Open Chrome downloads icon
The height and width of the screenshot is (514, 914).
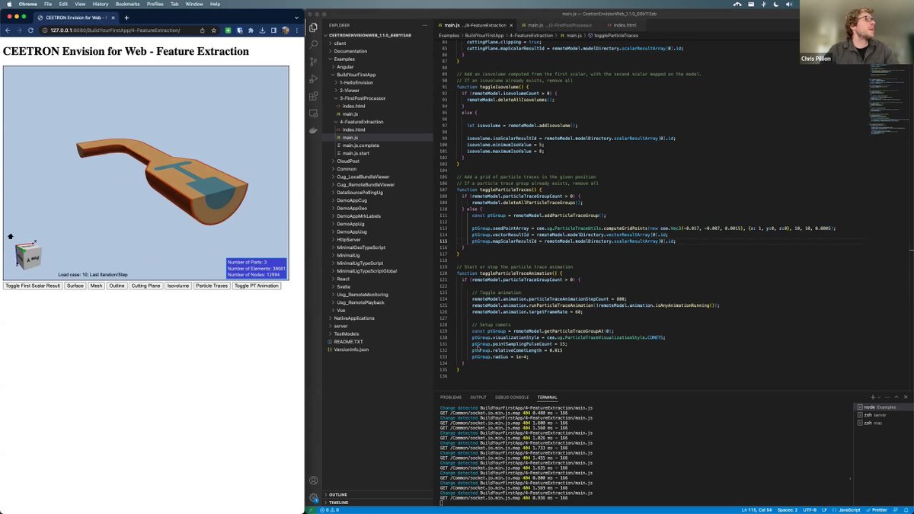tap(263, 30)
